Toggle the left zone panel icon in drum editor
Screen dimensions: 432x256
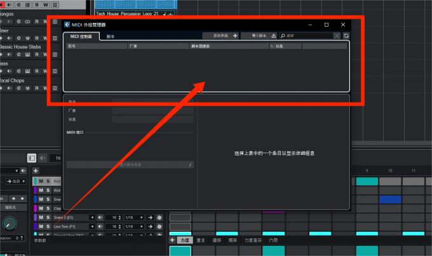[32, 158]
